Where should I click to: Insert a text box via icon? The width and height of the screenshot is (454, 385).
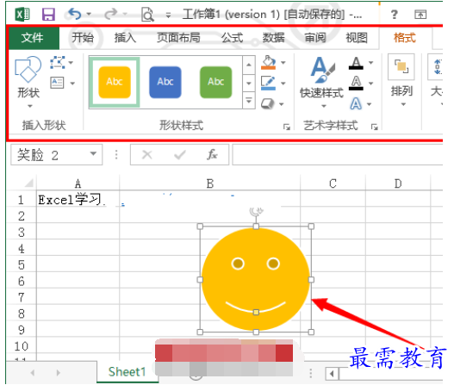coord(57,83)
